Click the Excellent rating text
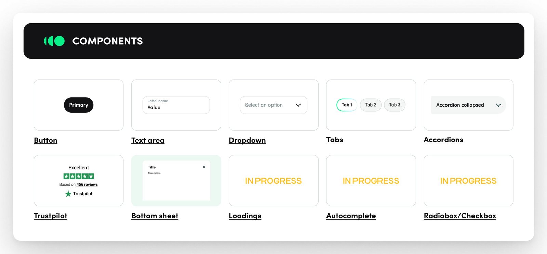Viewport: 547px width, 254px height. tap(79, 168)
